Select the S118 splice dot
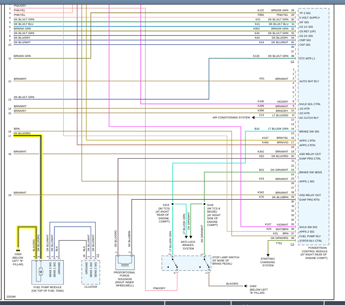The width and height of the screenshot is (345, 305). [x=204, y=204]
